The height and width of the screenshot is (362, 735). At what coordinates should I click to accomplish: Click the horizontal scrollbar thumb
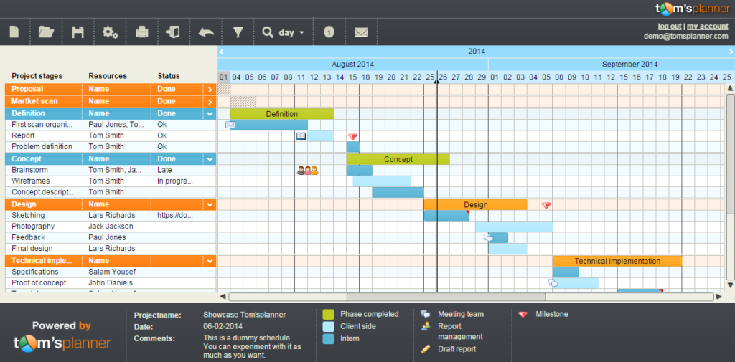[x=446, y=297]
